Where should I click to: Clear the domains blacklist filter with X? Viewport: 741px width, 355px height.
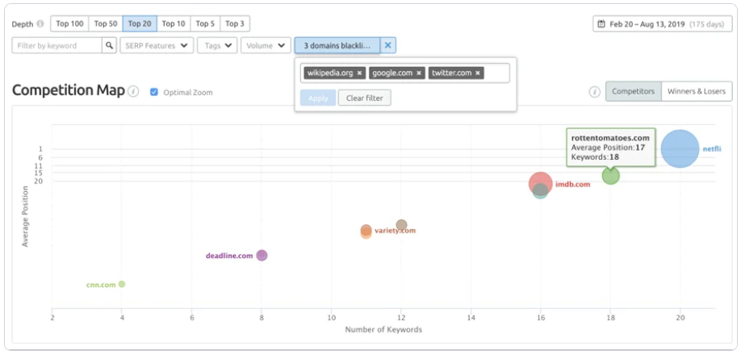388,46
